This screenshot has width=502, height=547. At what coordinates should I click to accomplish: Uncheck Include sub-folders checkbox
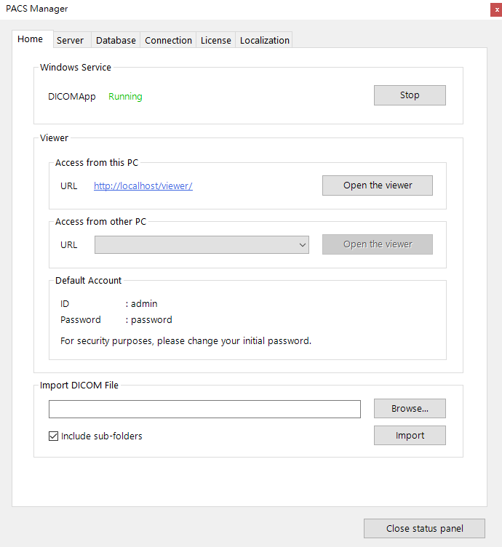[x=53, y=436]
